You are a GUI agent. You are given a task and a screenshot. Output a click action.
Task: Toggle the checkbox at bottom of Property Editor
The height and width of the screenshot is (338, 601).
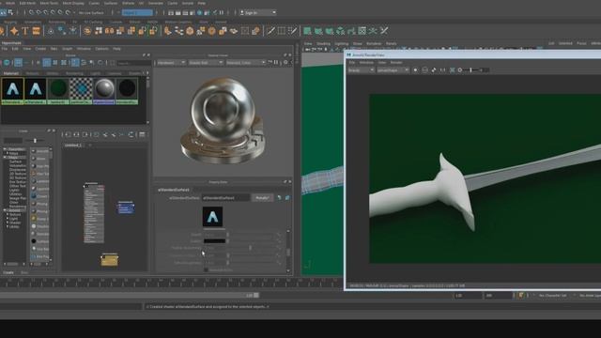tap(207, 269)
